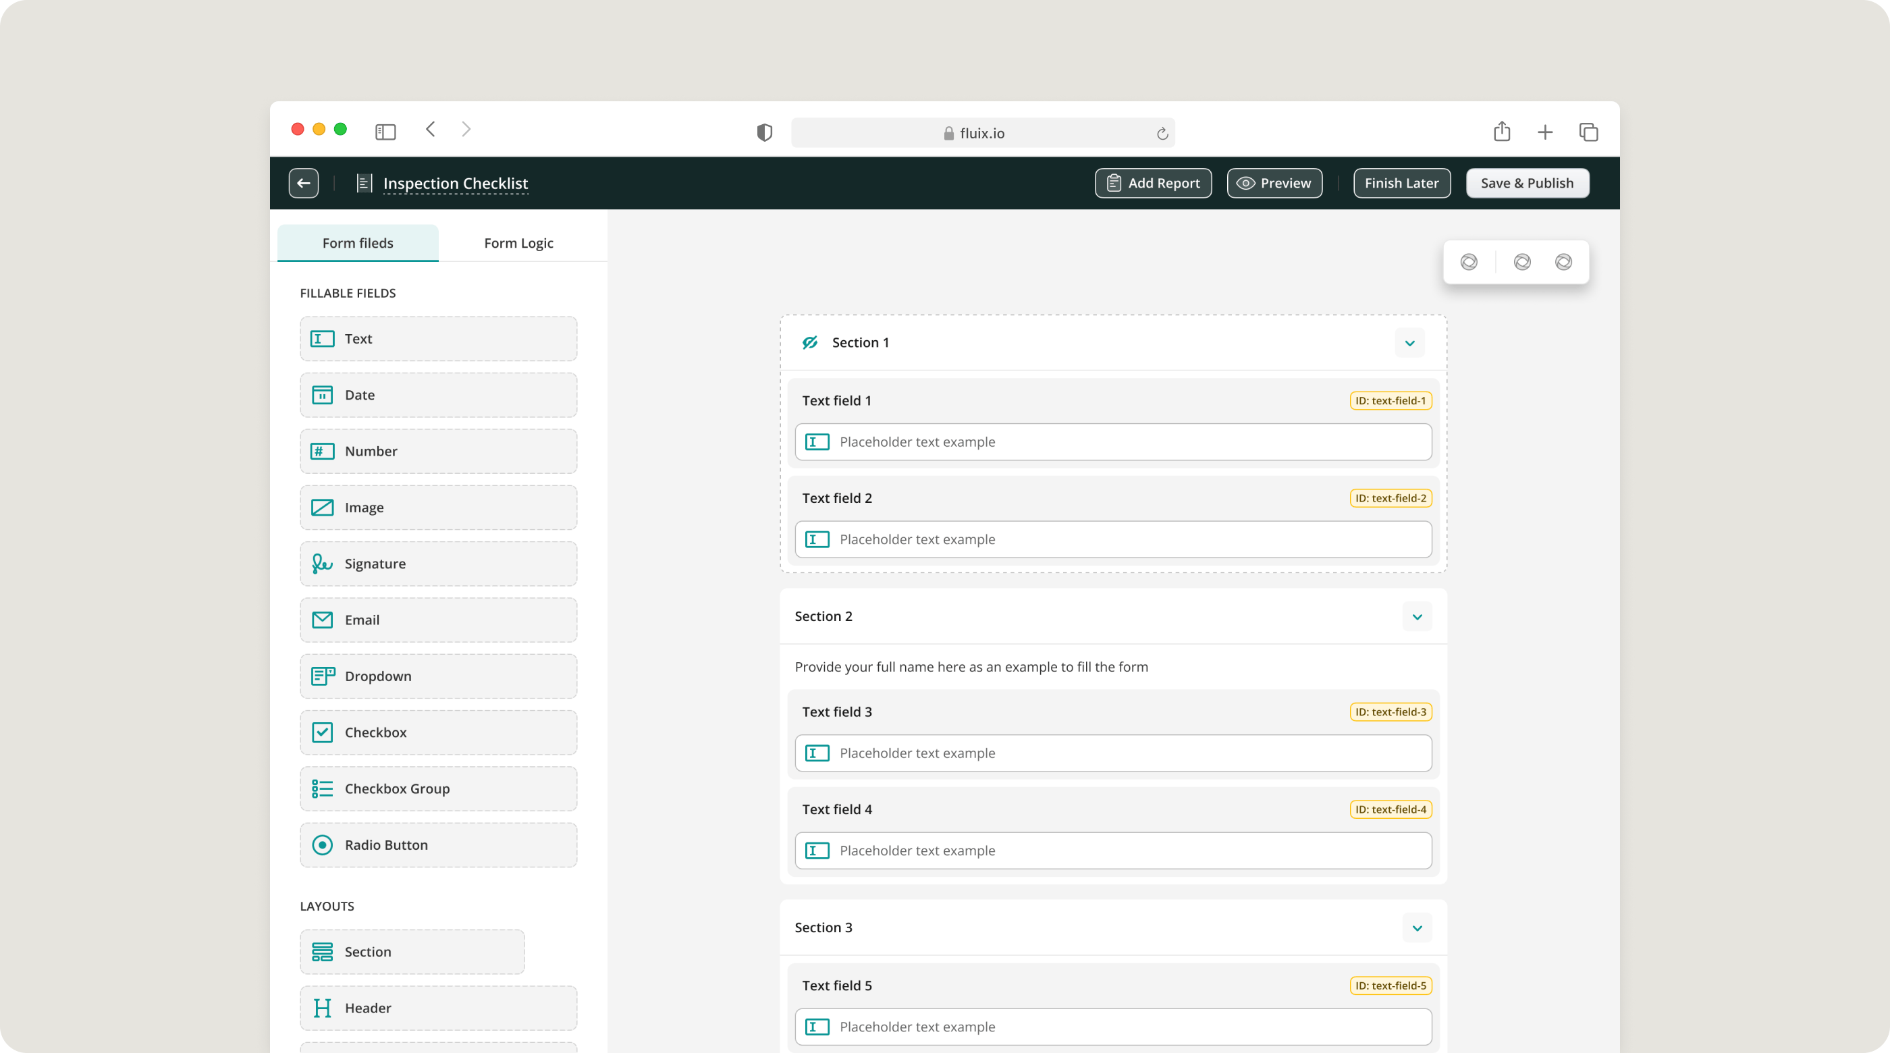The width and height of the screenshot is (1890, 1053).
Task: Select the Form fileds tab
Action: click(357, 243)
